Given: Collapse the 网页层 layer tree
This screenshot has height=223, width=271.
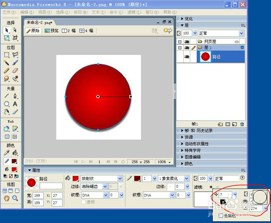Looking at the screenshot, I should (180, 42).
